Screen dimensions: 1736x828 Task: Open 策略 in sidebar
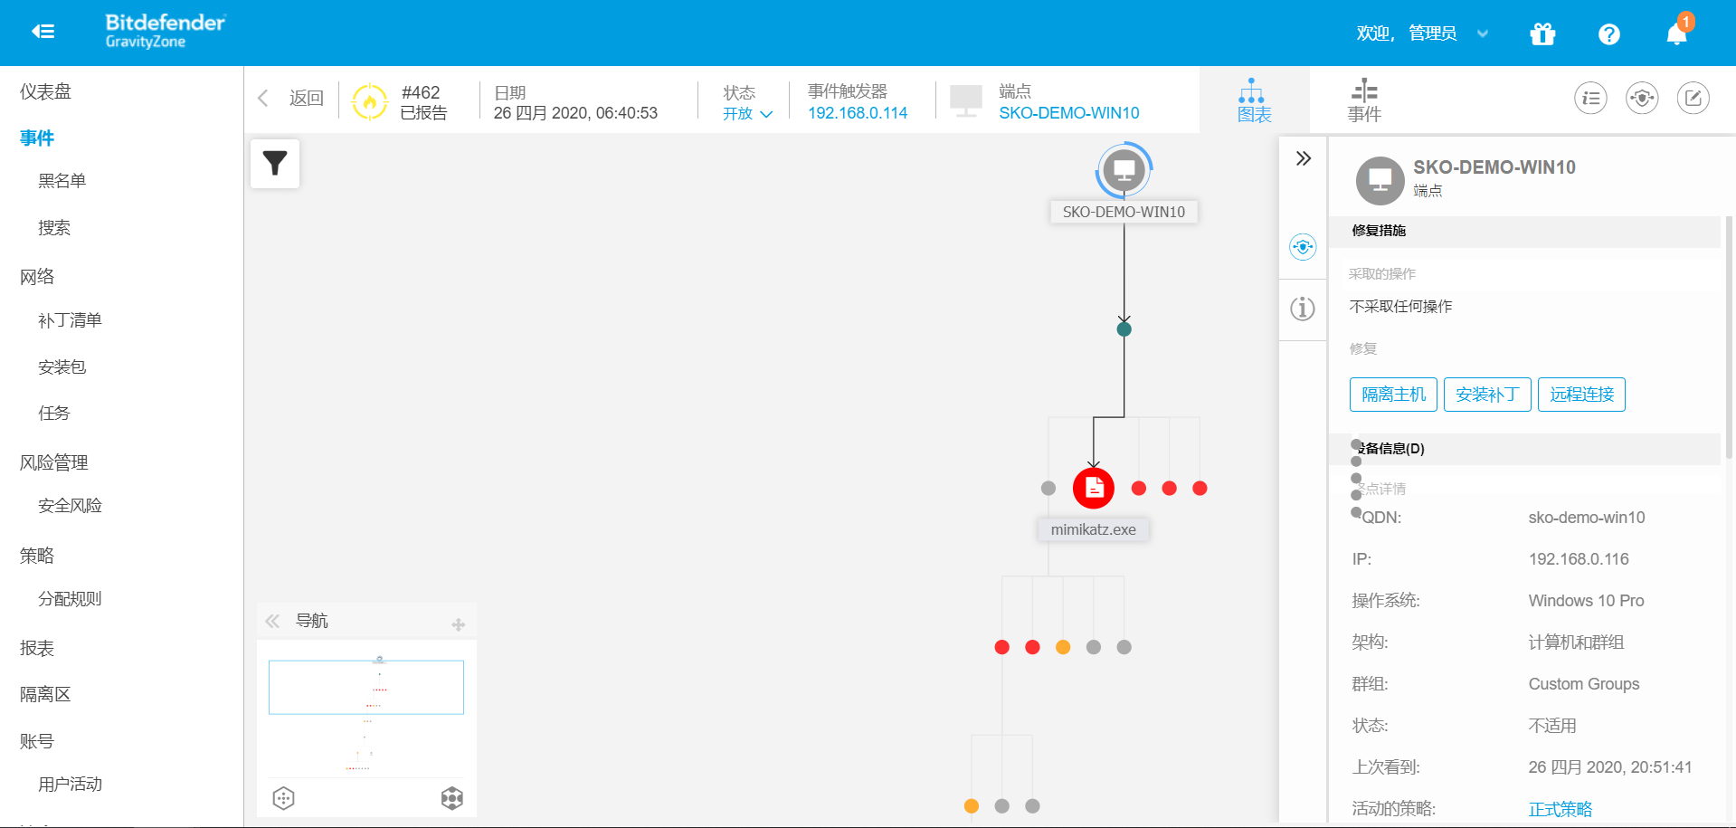point(37,556)
